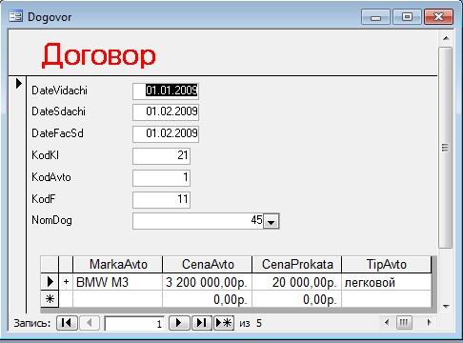The image size is (463, 343).
Task: Click the horizontal scrollbar thumb
Action: tap(404, 323)
